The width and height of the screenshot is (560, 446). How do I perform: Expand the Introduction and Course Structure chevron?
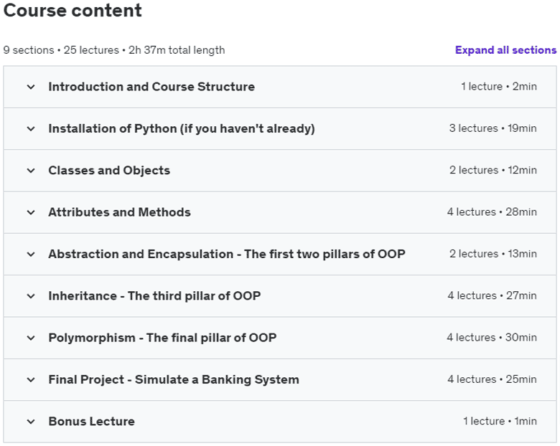pyautogui.click(x=31, y=87)
